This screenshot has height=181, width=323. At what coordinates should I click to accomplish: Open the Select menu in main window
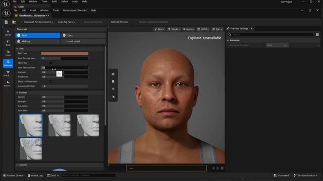(x=65, y=2)
